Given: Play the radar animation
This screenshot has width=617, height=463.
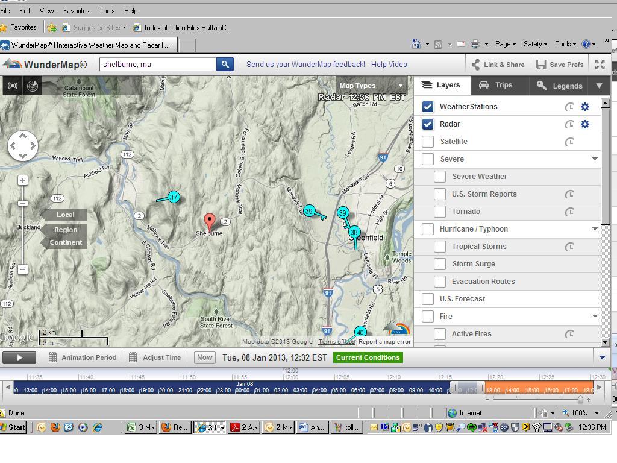Looking at the screenshot, I should [19, 357].
